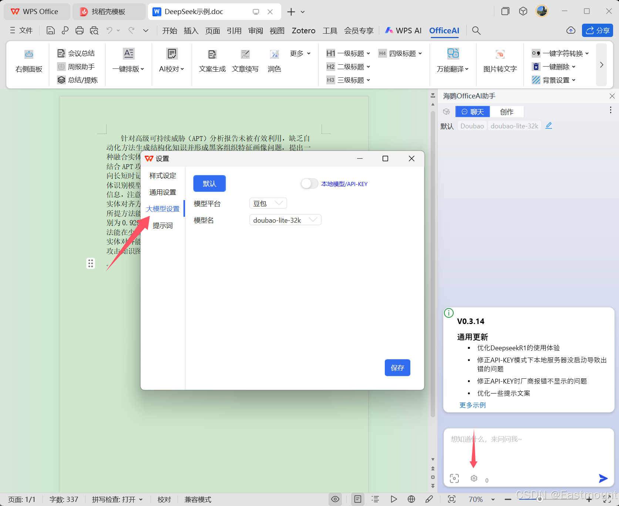This screenshot has width=619, height=506.
Task: Click the 总结/提炼 ribbon item
Action: tap(77, 80)
